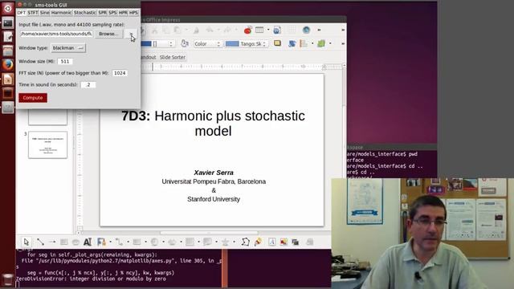Click the play sound button beside Browse
Viewport: 514px width, 289px height.
(131, 34)
